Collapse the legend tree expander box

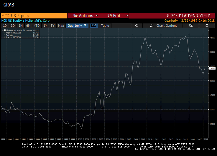tap(3, 30)
